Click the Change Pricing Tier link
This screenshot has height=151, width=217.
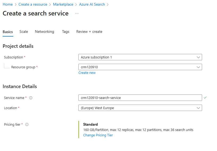pos(98,135)
